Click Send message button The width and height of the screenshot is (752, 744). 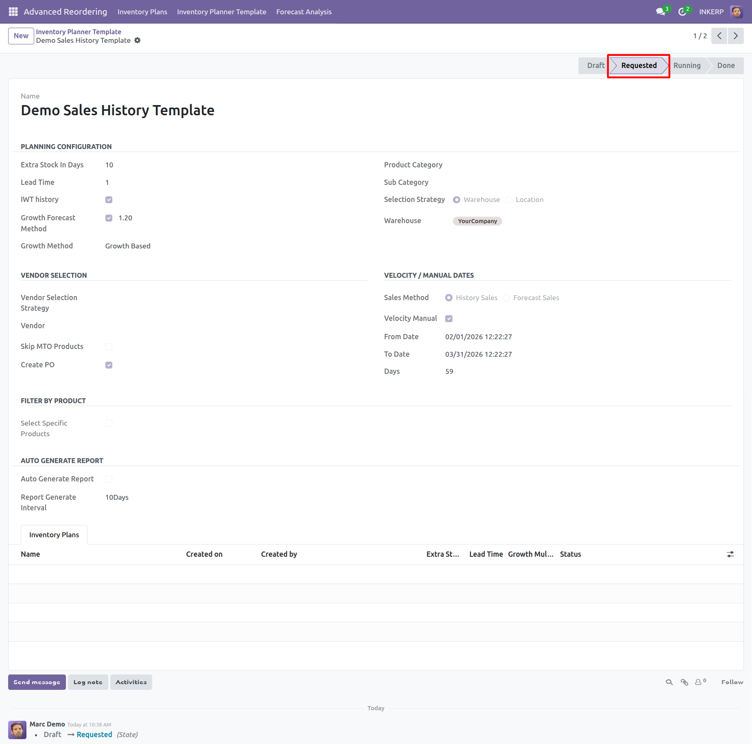[37, 682]
